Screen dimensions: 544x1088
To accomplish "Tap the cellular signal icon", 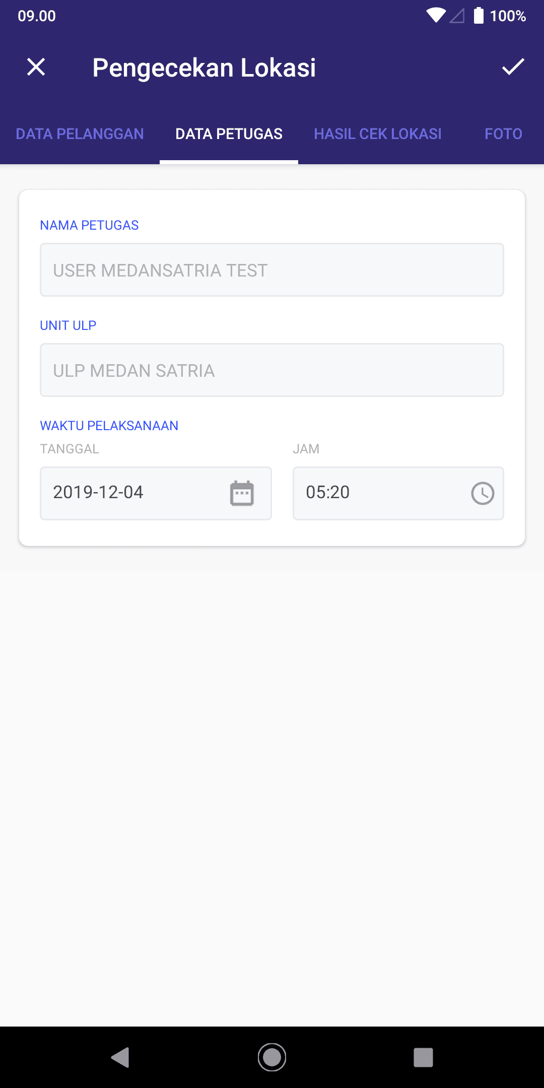I will coord(457,16).
